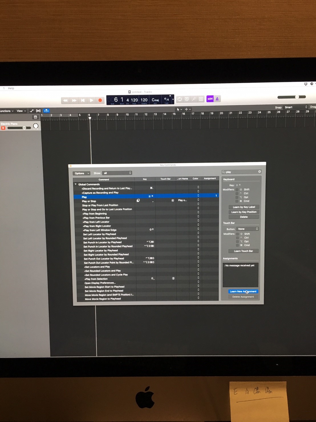The height and width of the screenshot is (422, 316).
Task: Toggle record enable on Electric Piano track
Action: click(3, 128)
